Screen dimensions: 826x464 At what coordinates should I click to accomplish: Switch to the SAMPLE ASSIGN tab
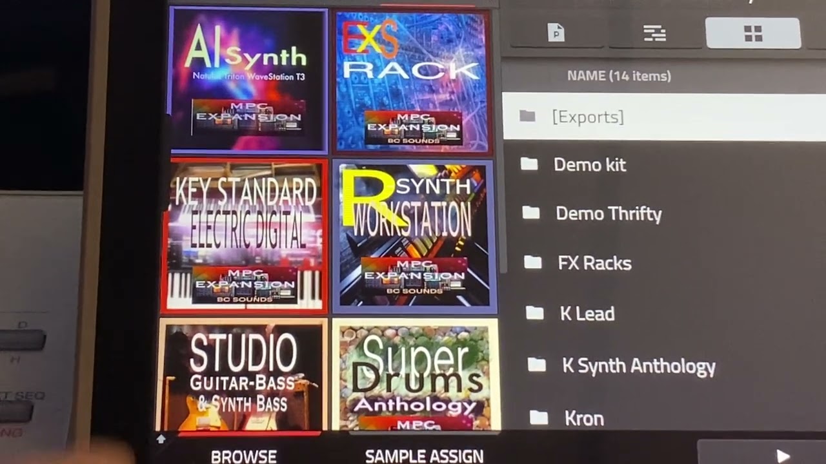[x=424, y=456]
